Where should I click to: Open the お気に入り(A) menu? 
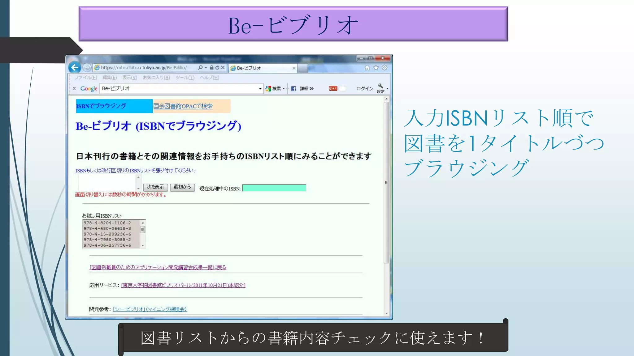pyautogui.click(x=156, y=78)
